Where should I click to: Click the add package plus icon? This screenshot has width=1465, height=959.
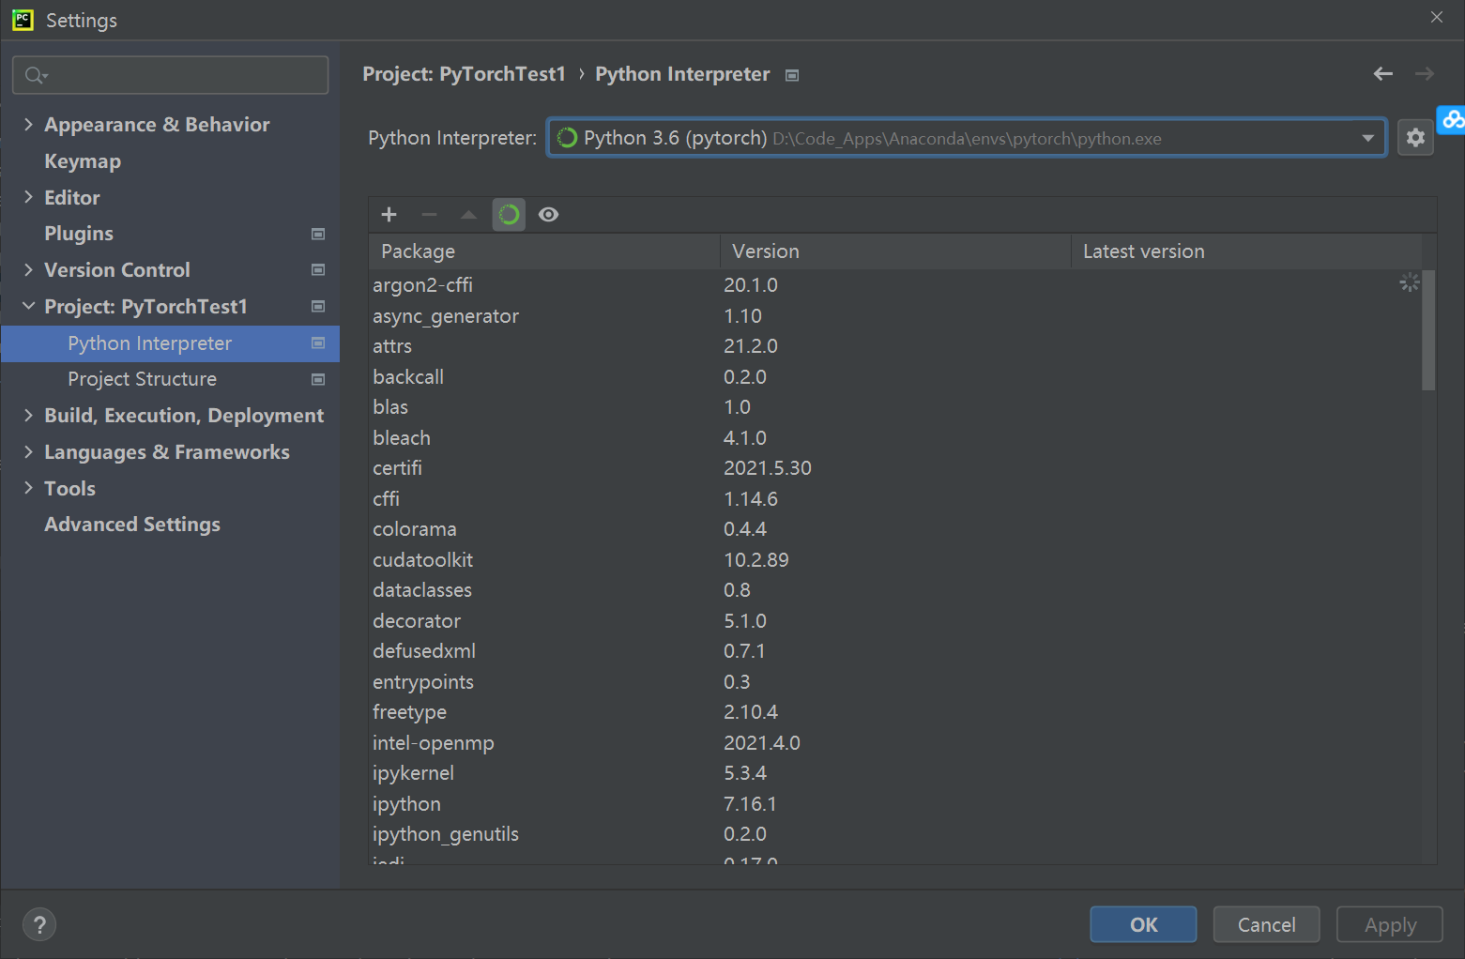click(x=389, y=215)
